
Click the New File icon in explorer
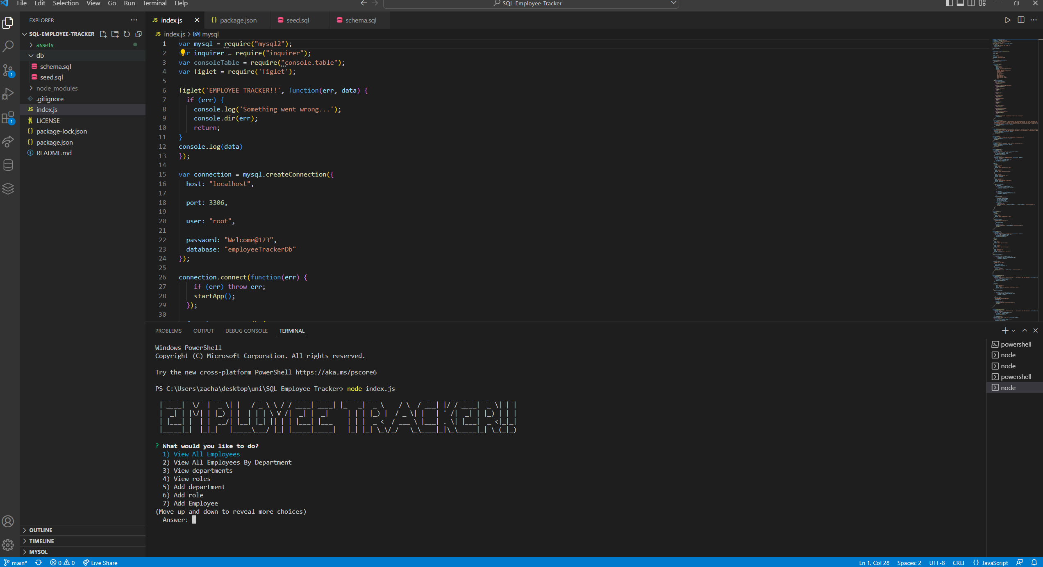tap(103, 34)
